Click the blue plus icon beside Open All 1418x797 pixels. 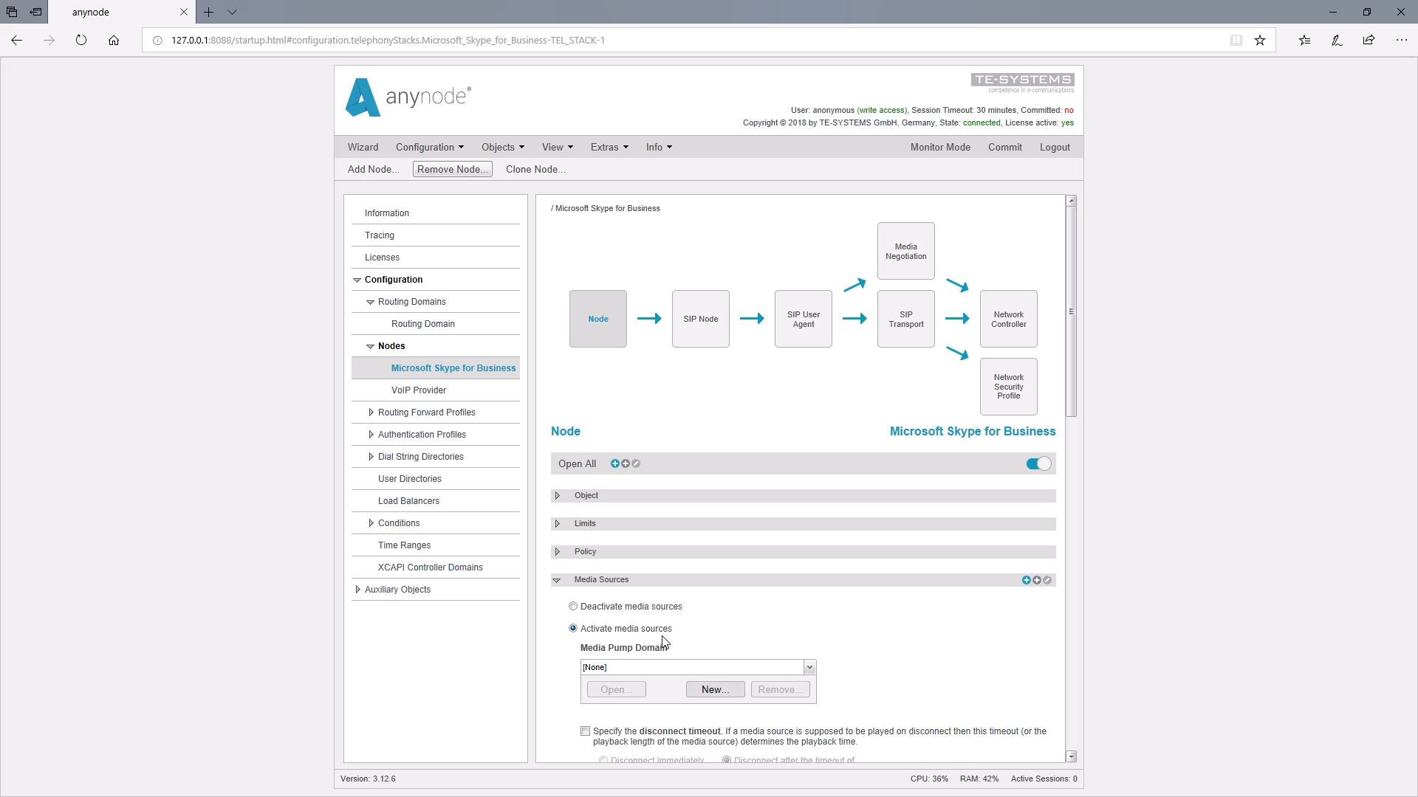point(614,463)
